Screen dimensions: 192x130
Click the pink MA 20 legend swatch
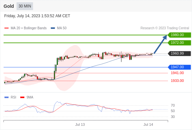(x=7, y=28)
